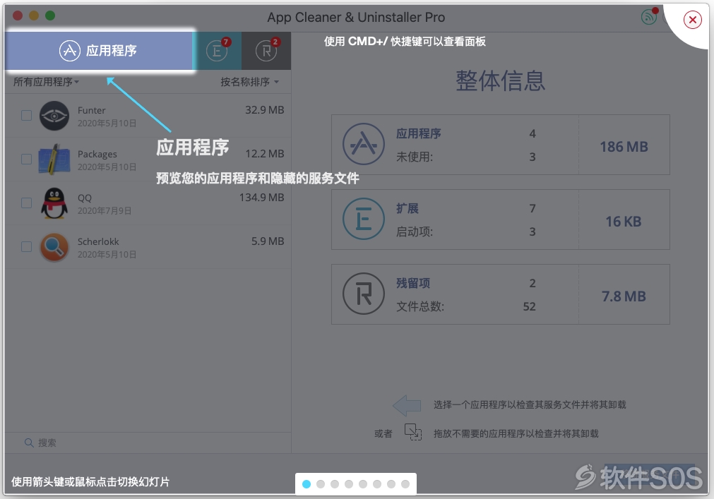Switch to the Extensions tab icon
Image resolution: width=714 pixels, height=499 pixels.
click(217, 51)
